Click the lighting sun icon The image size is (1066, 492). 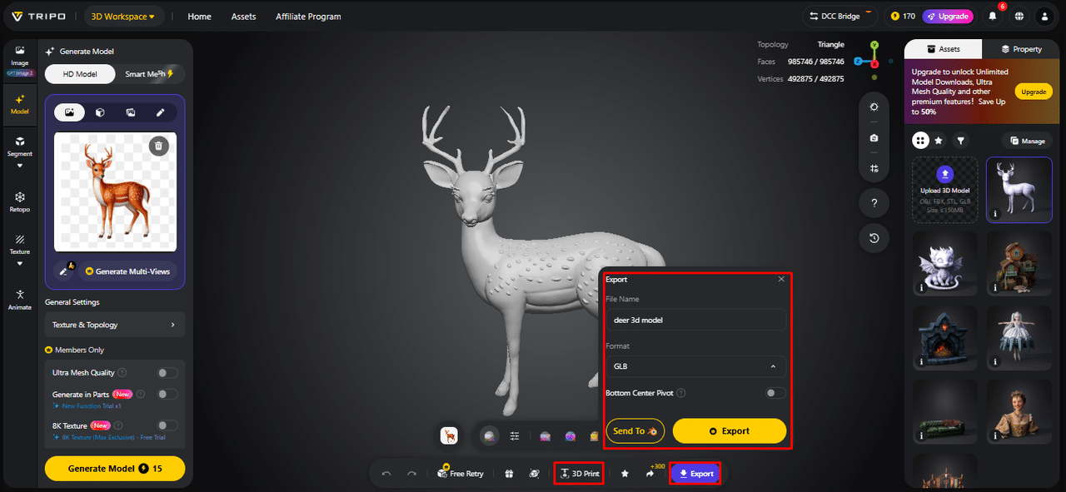tap(874, 107)
